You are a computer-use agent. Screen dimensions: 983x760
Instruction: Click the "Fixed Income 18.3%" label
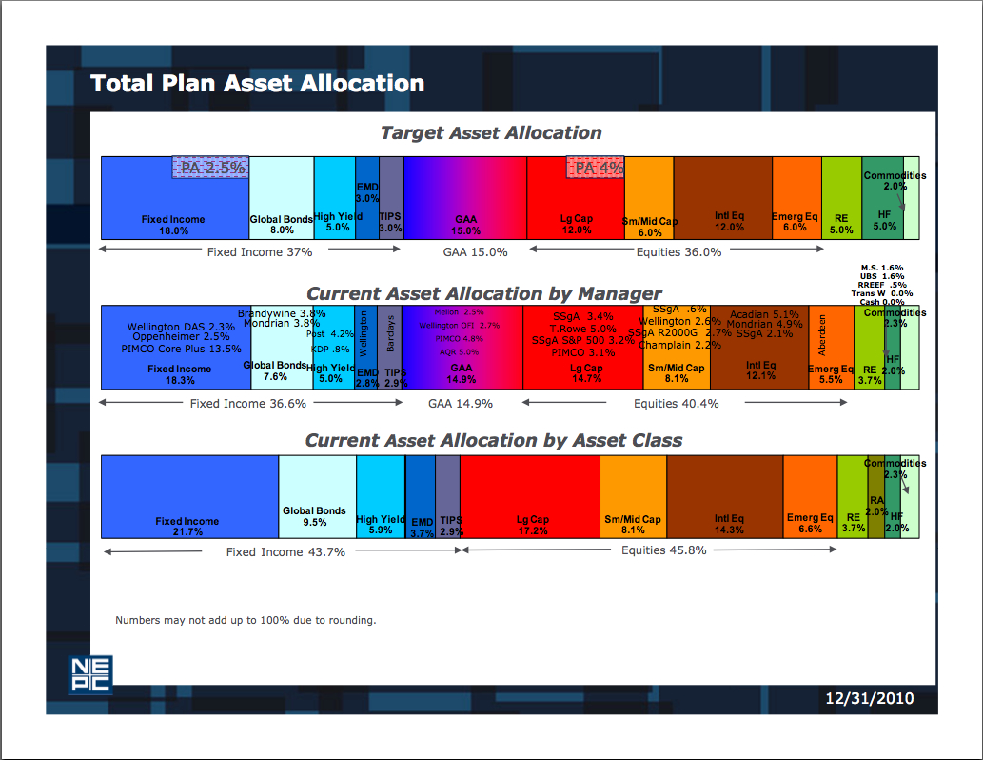pyautogui.click(x=180, y=374)
